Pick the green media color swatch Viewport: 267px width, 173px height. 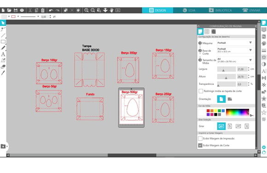click(219, 111)
